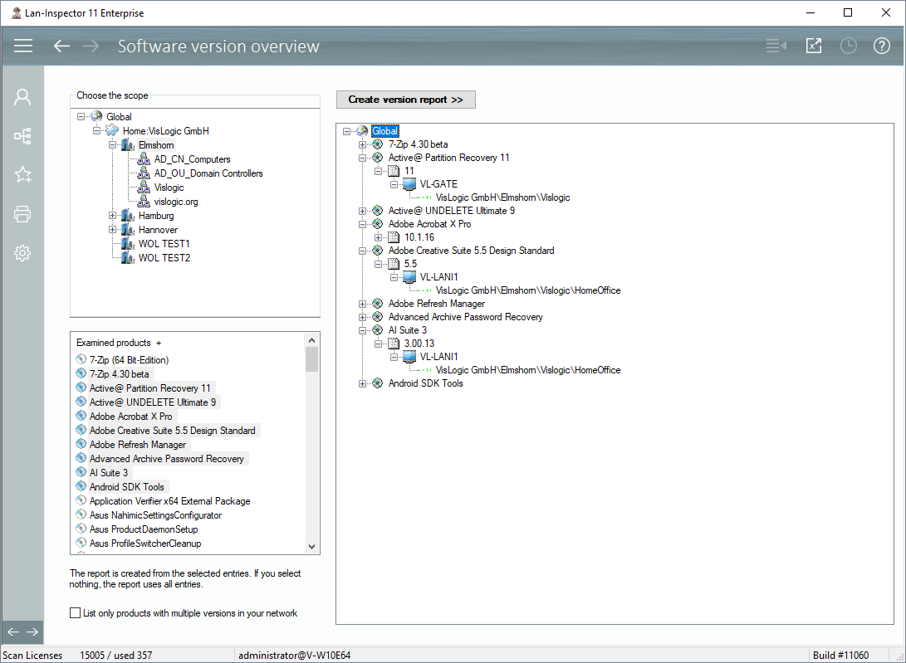Open the favorites star sidebar icon
The height and width of the screenshot is (663, 906).
[x=22, y=174]
